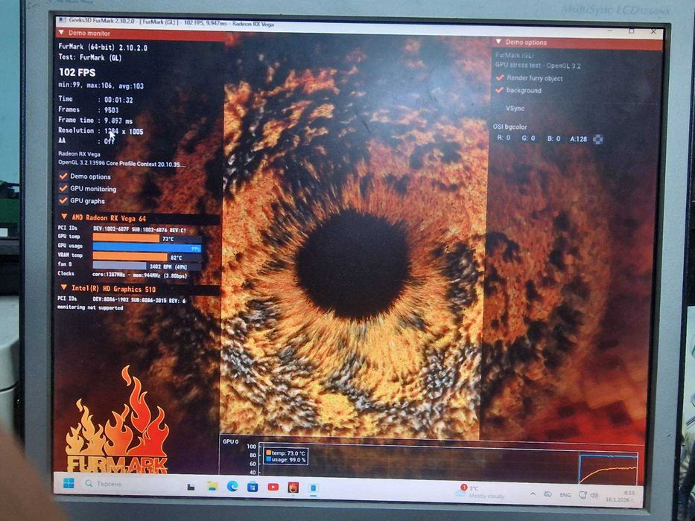Viewport: 695px width, 521px height.
Task: Open the volume tray icon
Action: point(595,495)
